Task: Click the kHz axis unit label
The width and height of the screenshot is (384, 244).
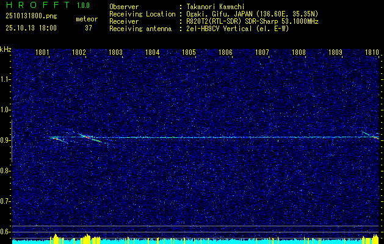Action: [x=5, y=49]
